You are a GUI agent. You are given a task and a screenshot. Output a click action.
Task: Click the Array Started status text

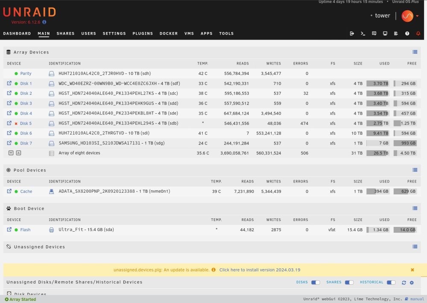[x=23, y=299]
